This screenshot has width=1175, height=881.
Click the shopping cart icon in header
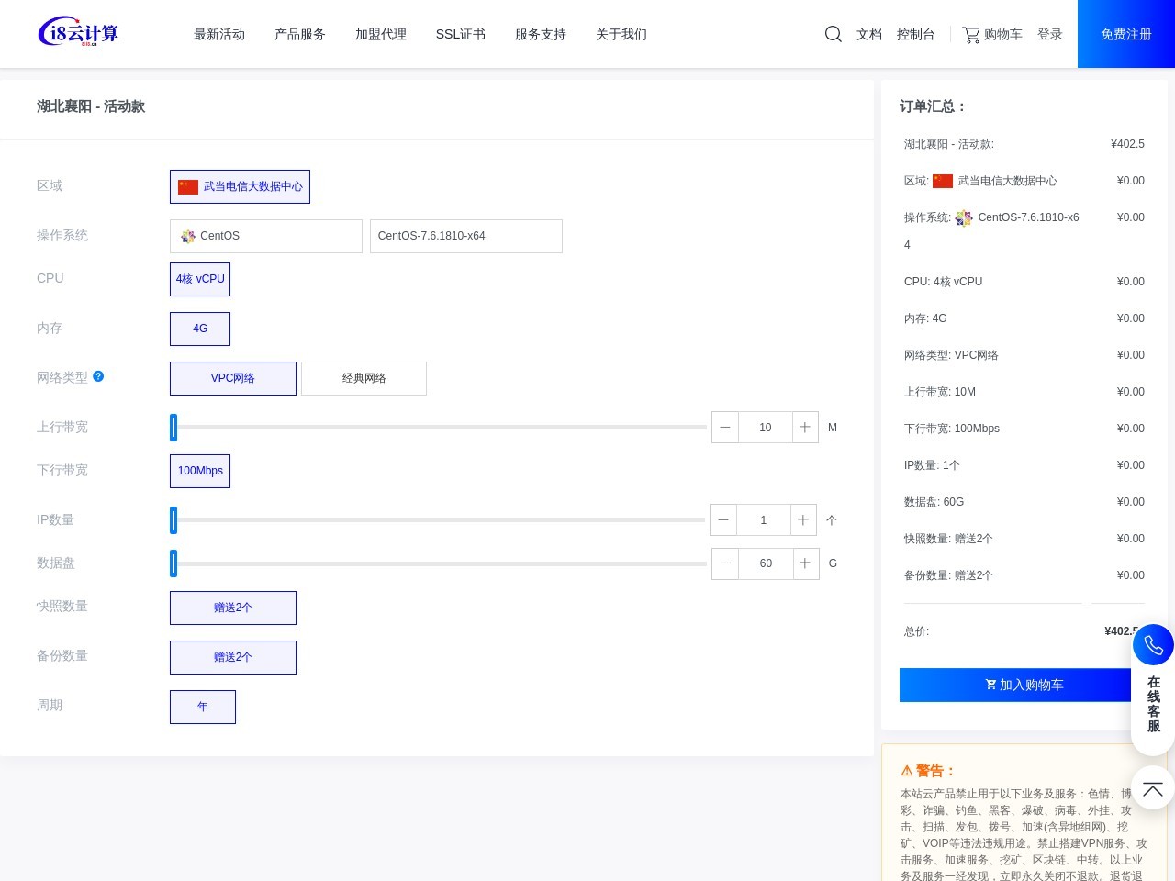(x=970, y=34)
